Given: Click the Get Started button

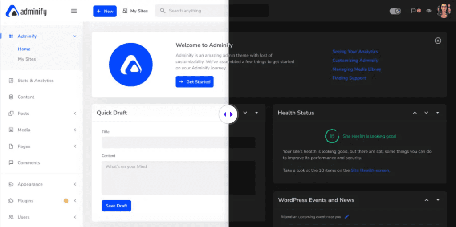Looking at the screenshot, I should (195, 81).
